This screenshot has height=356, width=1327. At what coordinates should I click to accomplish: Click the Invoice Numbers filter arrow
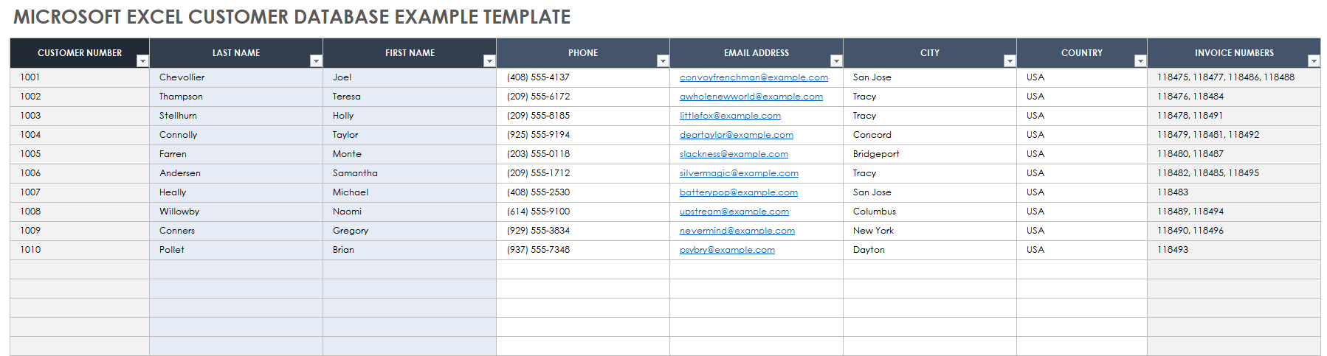[1314, 61]
